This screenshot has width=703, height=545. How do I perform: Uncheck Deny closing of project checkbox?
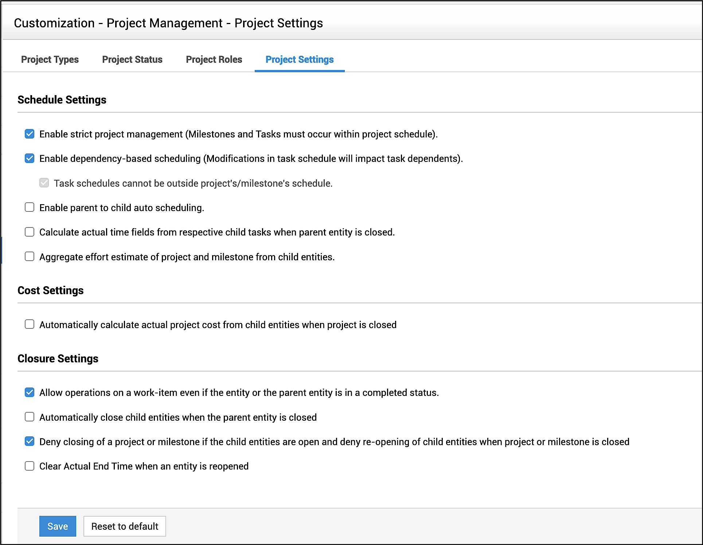[30, 441]
